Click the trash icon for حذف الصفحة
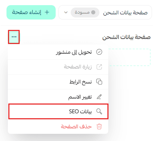Screen dimensions: 153x141 [99, 127]
